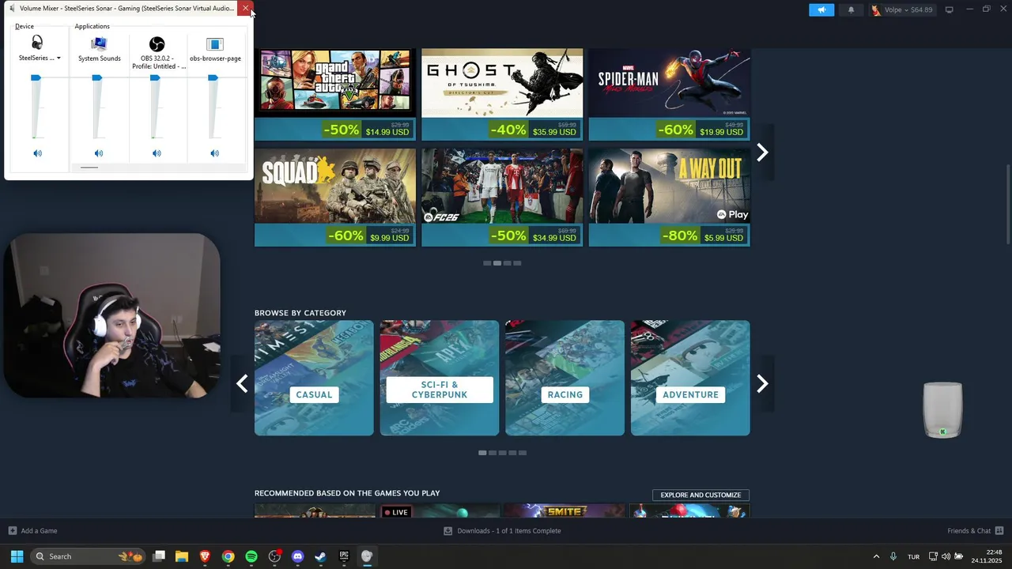
Task: Click previous arrow on Browse by Category
Action: (x=242, y=383)
